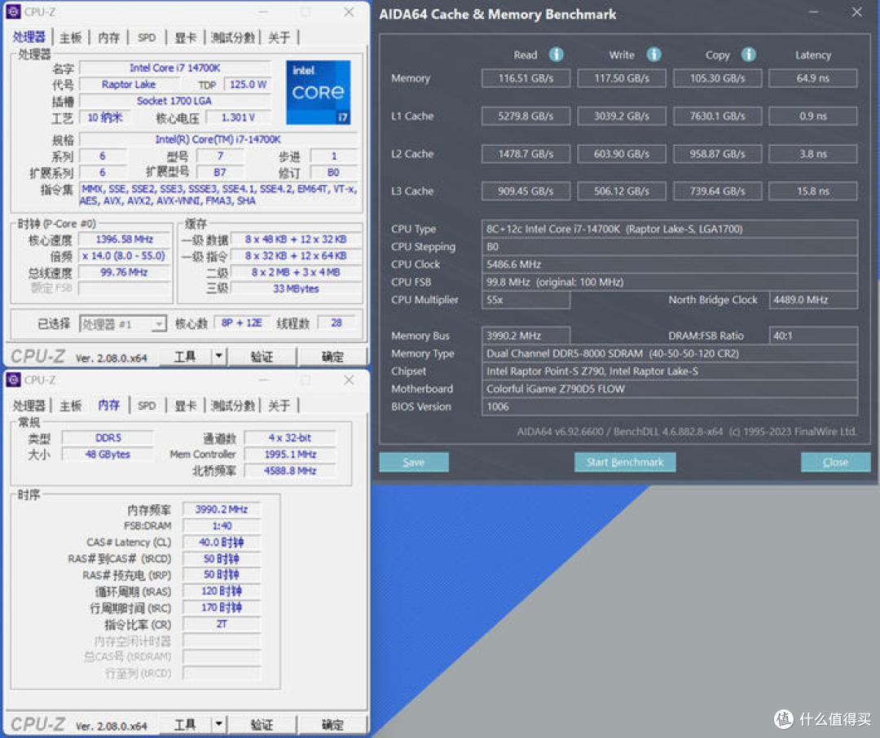880x738 pixels.
Task: Select the L1 Cache Read value 5279.8 GB/s
Action: pos(526,116)
